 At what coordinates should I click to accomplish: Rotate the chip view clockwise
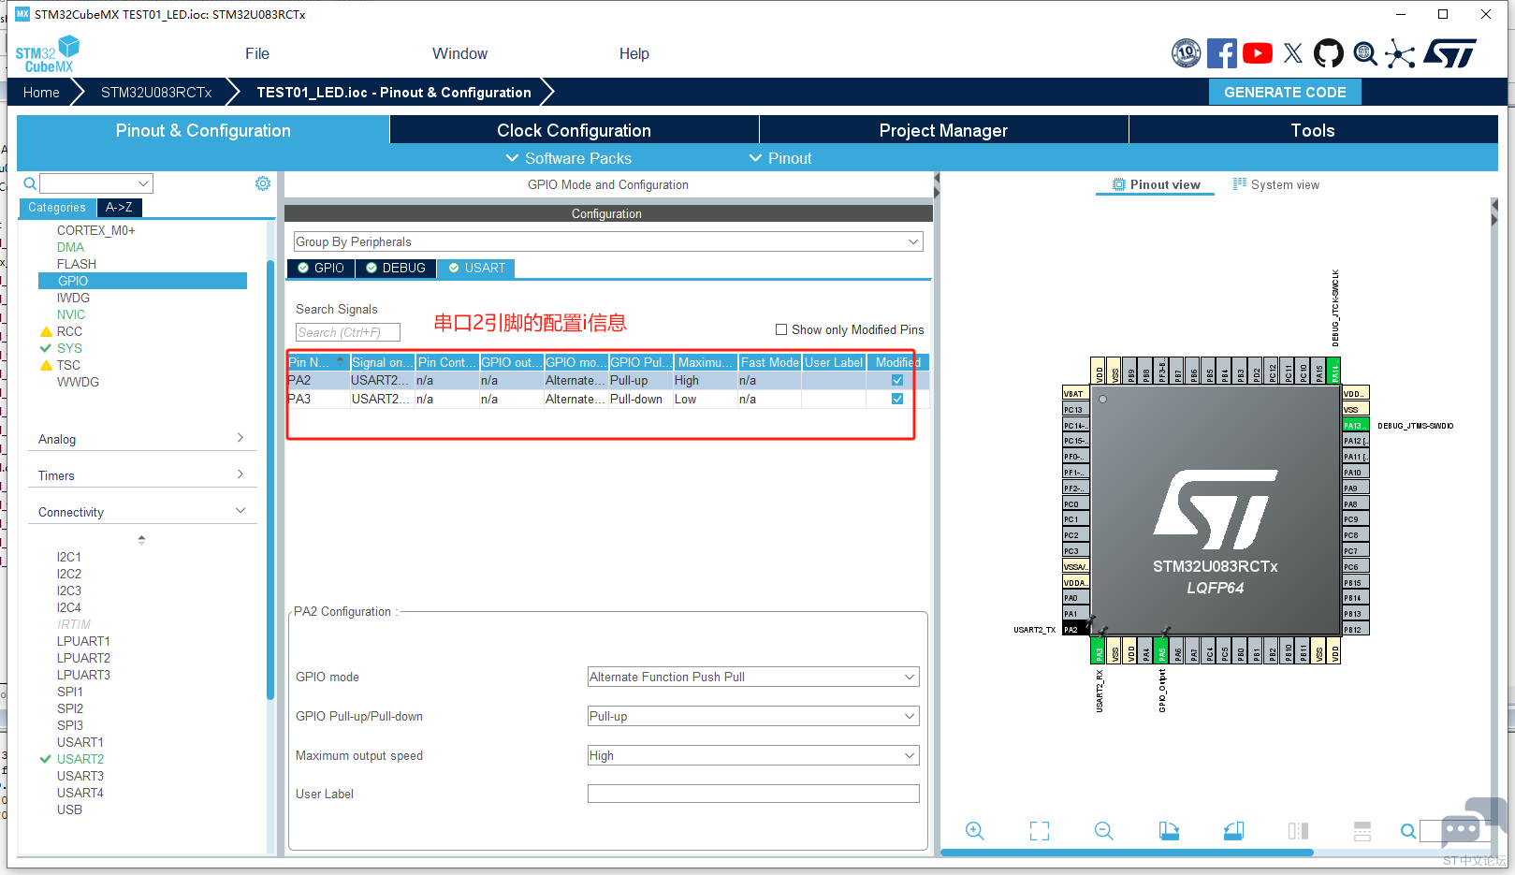1169,831
